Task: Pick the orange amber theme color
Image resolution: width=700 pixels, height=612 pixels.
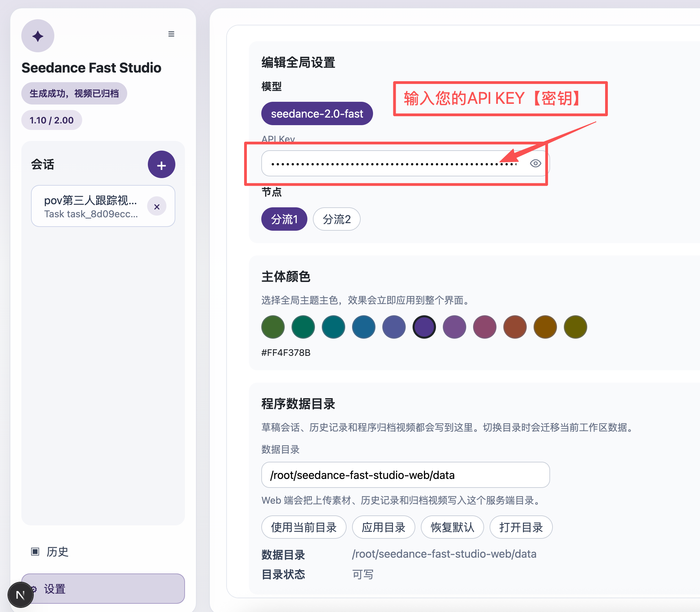Action: tap(545, 327)
